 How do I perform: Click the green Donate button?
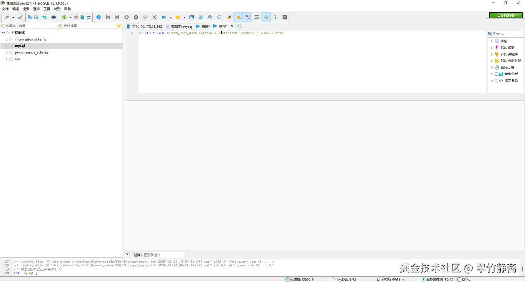pyautogui.click(x=505, y=15)
